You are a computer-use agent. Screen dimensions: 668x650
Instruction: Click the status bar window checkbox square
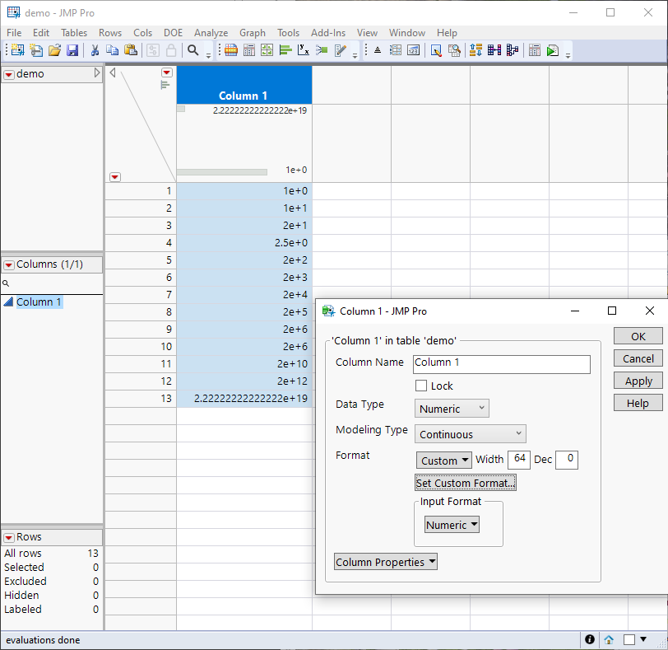pyautogui.click(x=629, y=639)
